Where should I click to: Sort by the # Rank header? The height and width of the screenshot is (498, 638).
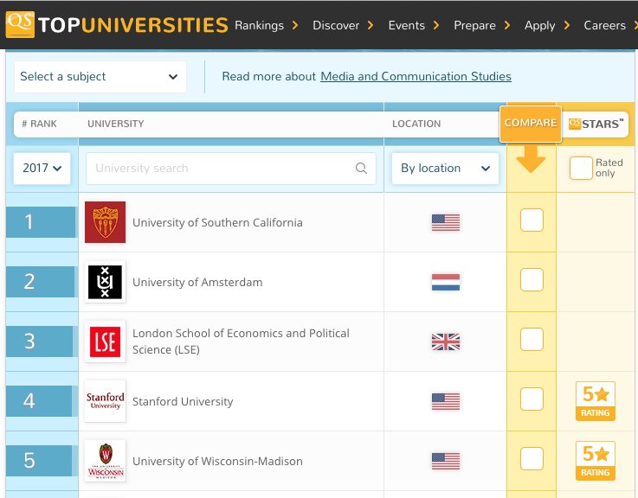point(39,124)
